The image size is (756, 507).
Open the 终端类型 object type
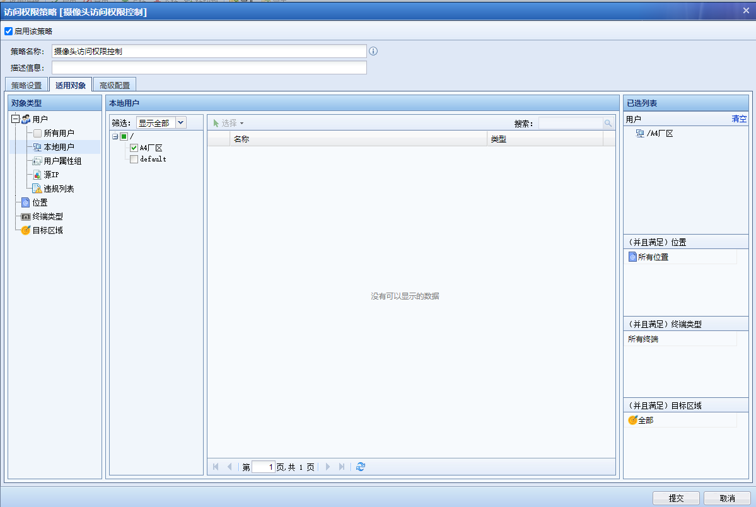47,216
